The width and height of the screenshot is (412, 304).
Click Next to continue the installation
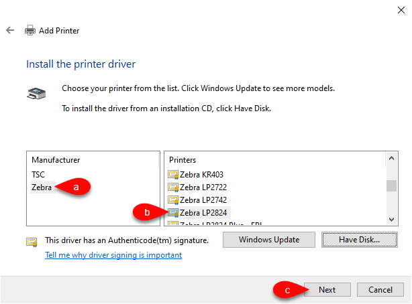[x=327, y=289]
